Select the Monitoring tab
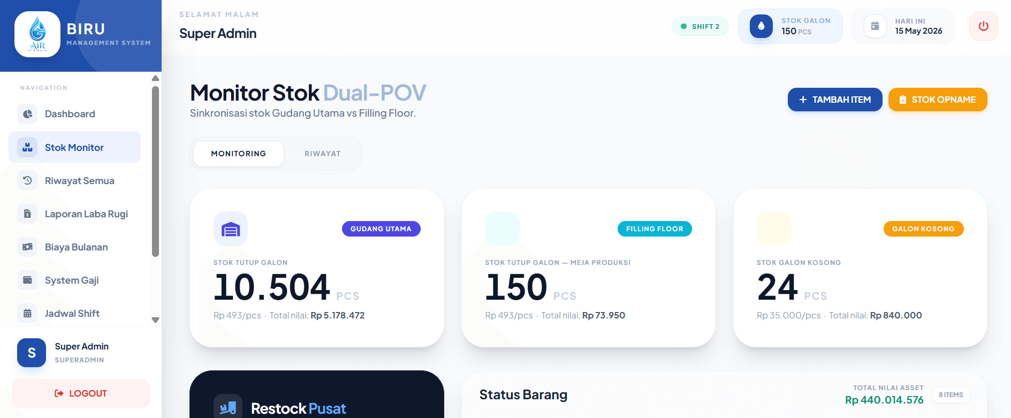 pos(239,154)
